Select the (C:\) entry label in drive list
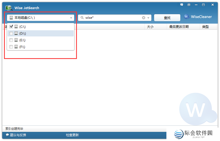Image resolution: width=220 pixels, height=141 pixels. click(23, 27)
